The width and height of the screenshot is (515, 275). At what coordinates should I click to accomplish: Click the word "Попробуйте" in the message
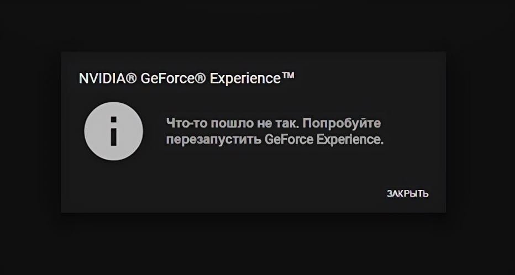[341, 123]
